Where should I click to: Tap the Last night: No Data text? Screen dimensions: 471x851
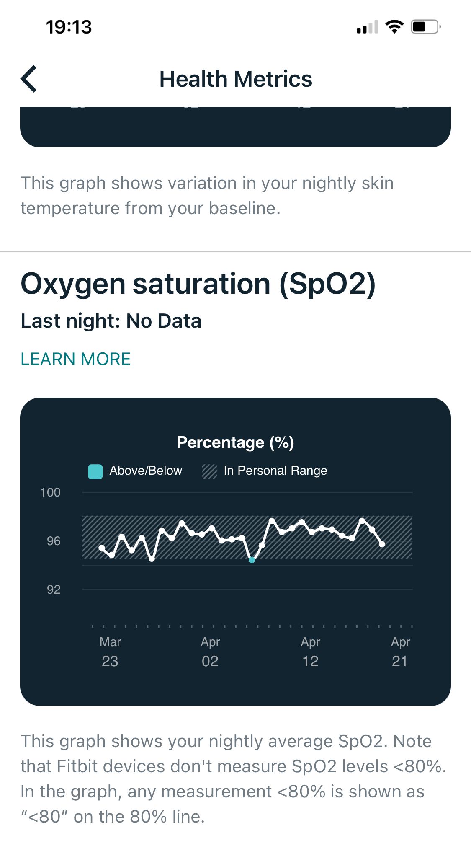coord(111,321)
